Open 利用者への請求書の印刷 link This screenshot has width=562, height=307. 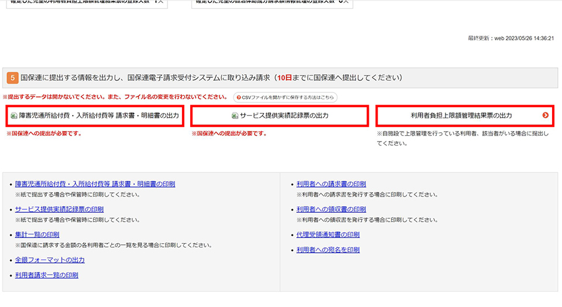[x=331, y=184]
